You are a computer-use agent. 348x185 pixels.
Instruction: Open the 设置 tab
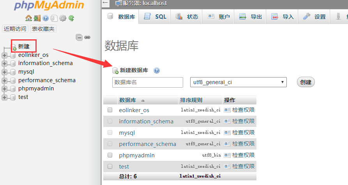click(x=314, y=17)
